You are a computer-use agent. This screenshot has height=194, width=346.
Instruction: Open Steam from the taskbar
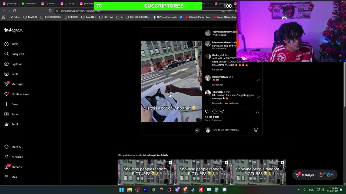pos(193,190)
